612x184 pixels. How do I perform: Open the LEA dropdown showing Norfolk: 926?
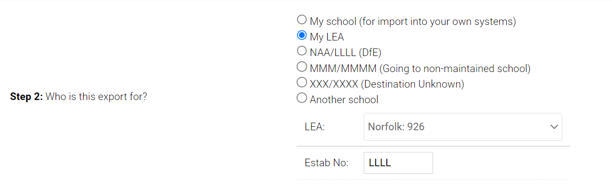457,127
